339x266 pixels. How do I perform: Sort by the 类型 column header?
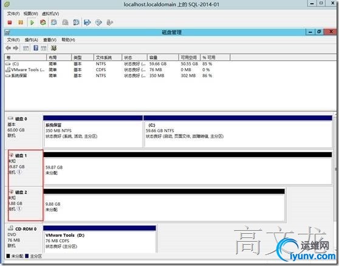(83, 57)
